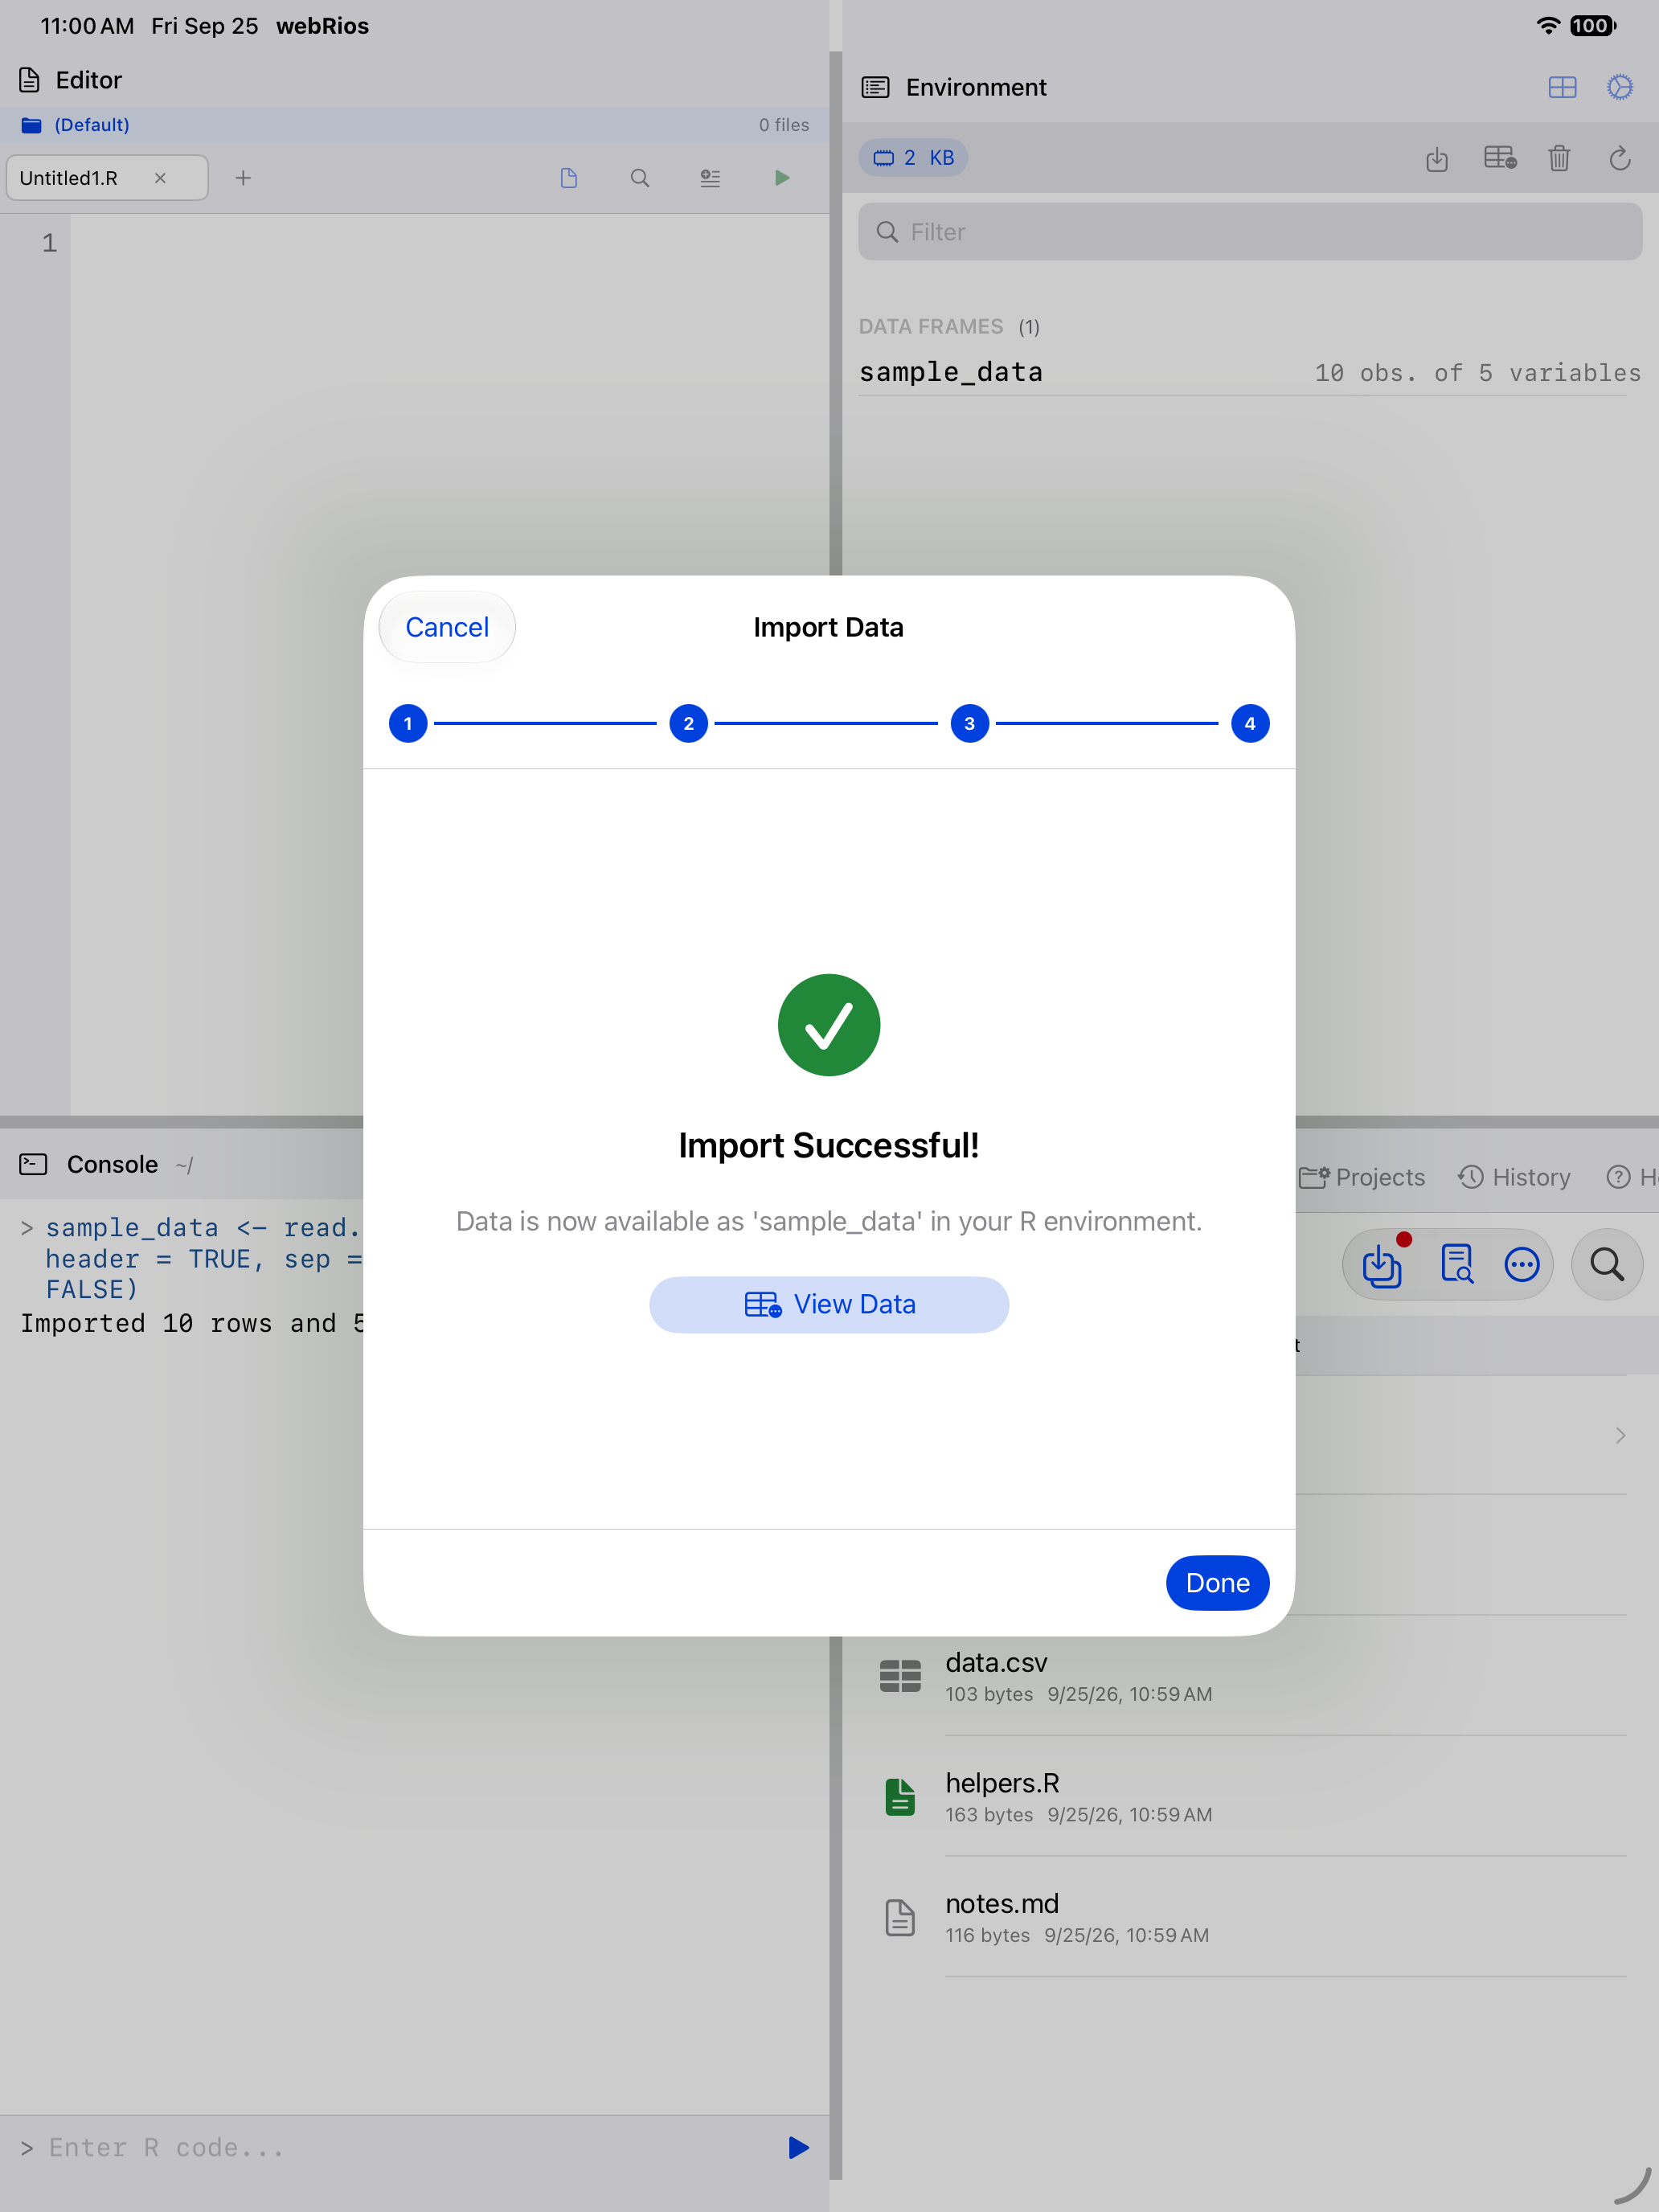Select sample_data data frame row
Image resolution: width=1659 pixels, height=2212 pixels.
coord(1250,372)
